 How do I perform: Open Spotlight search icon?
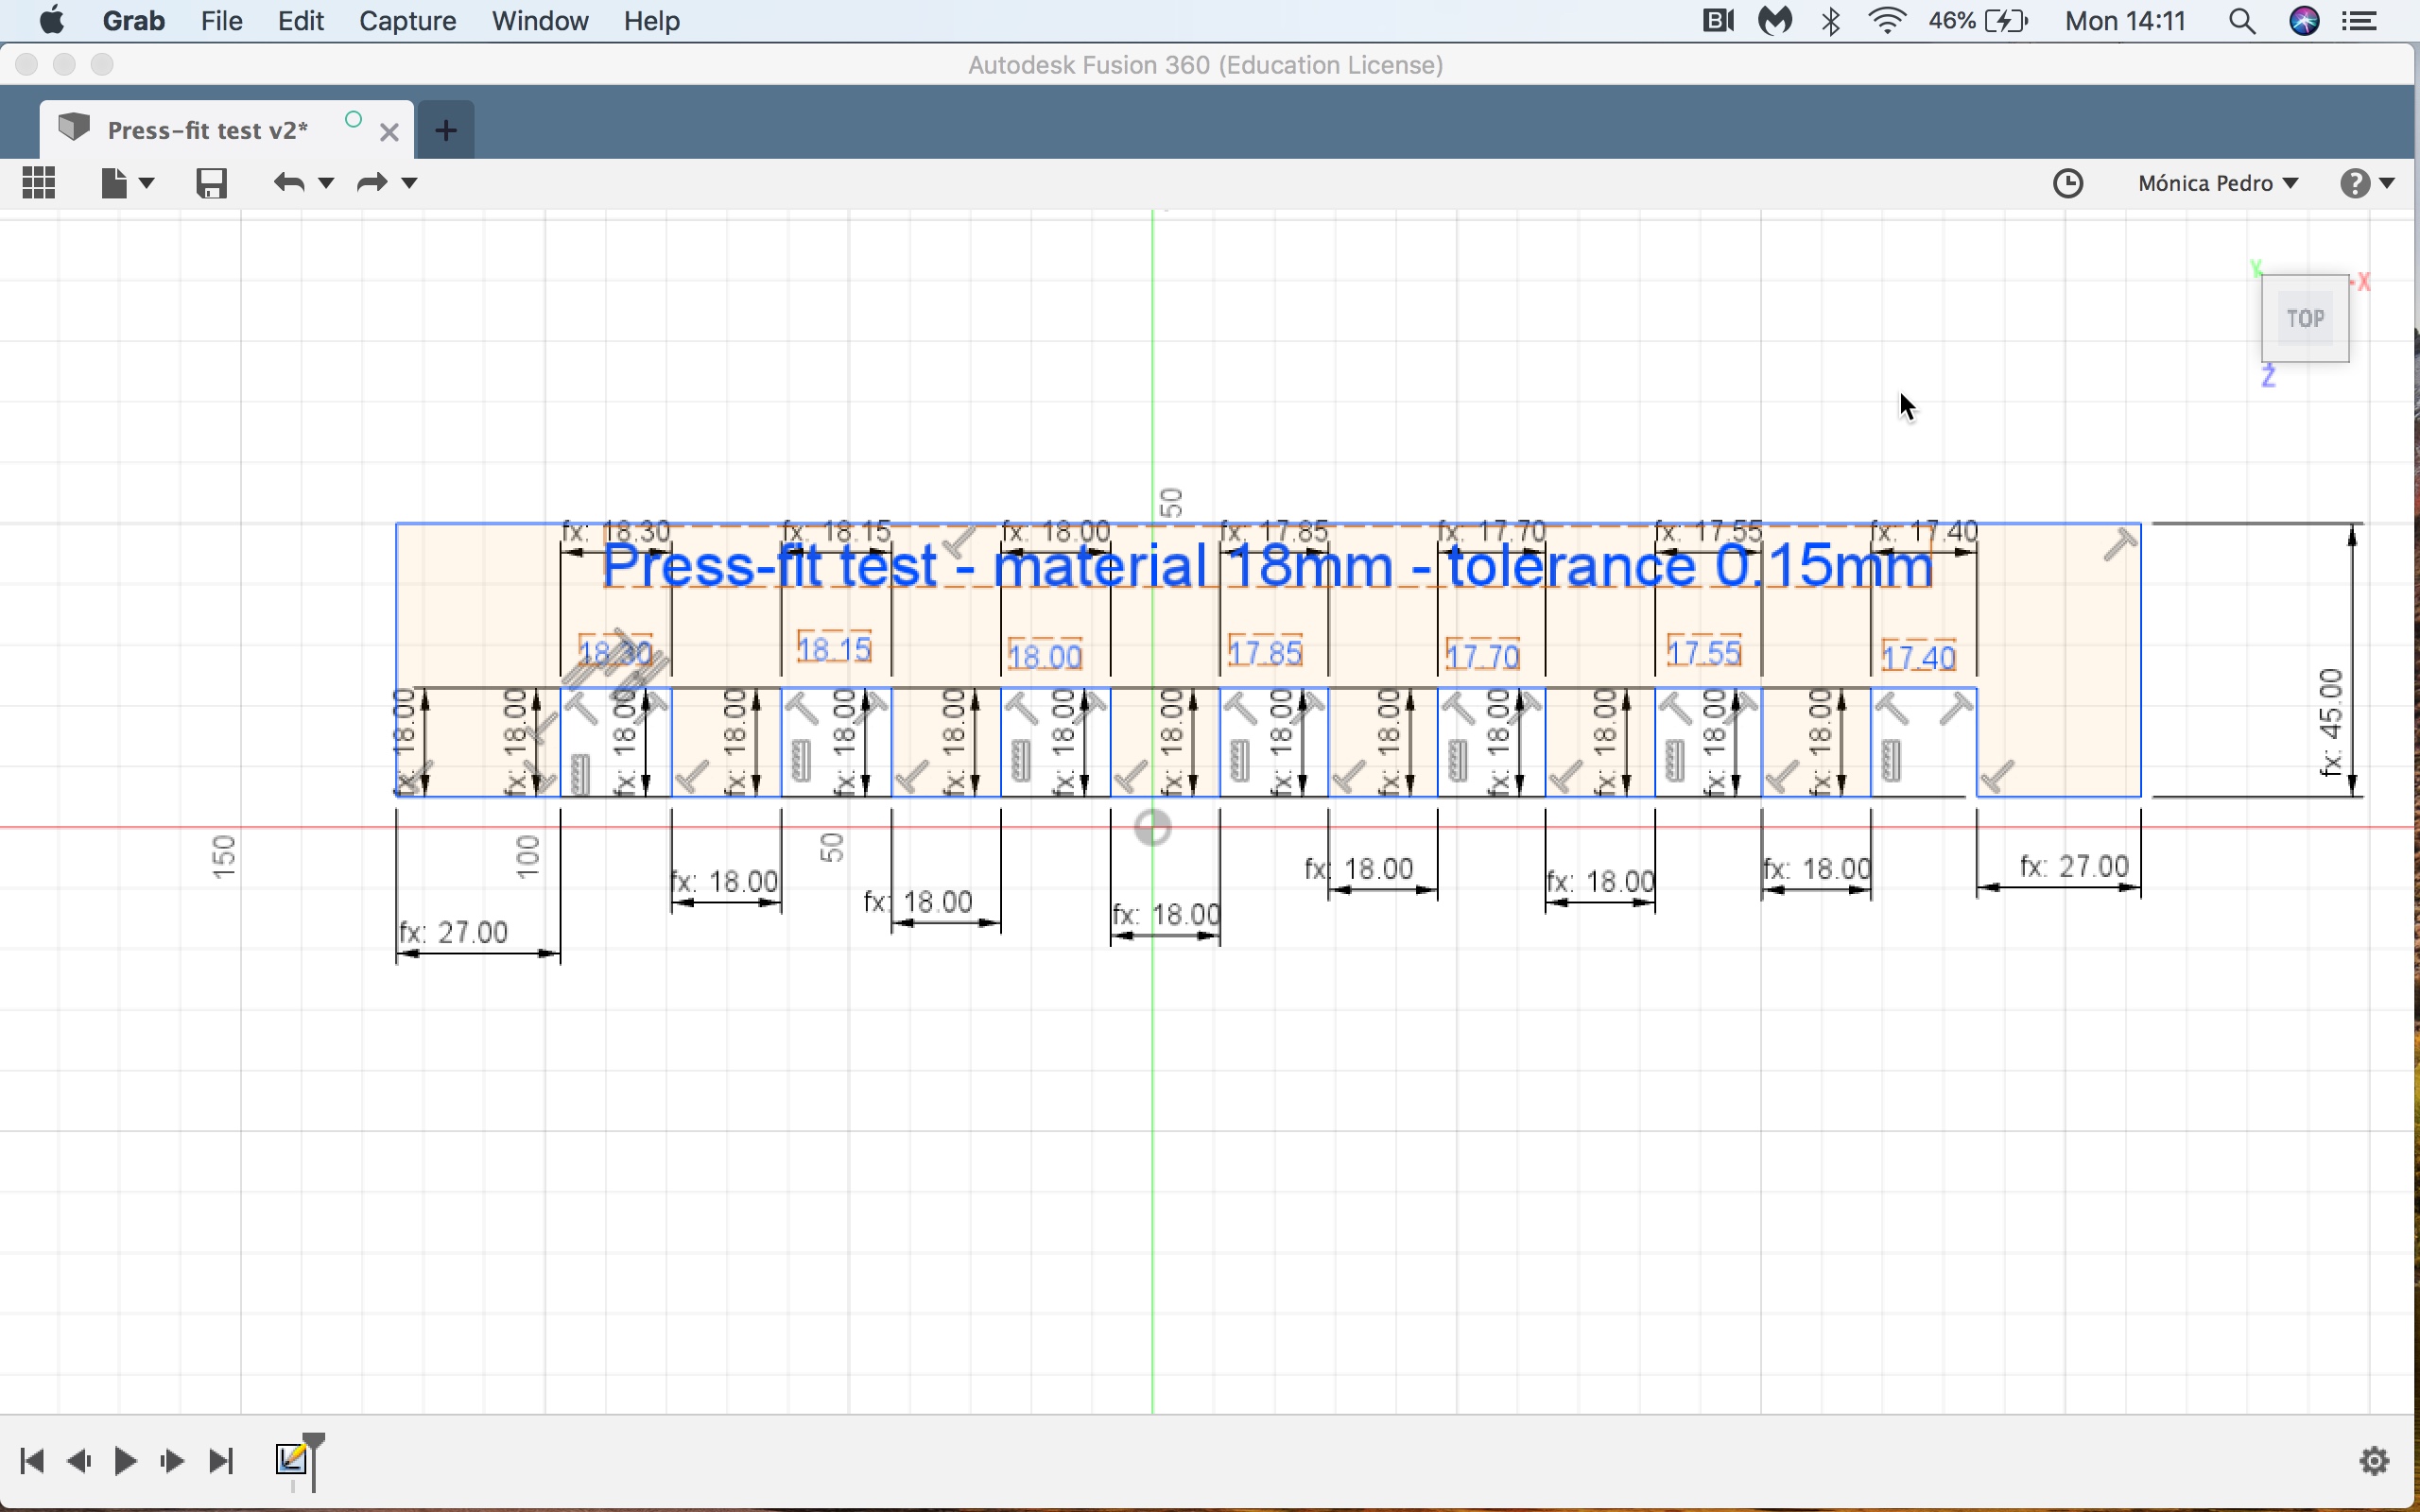point(2242,21)
